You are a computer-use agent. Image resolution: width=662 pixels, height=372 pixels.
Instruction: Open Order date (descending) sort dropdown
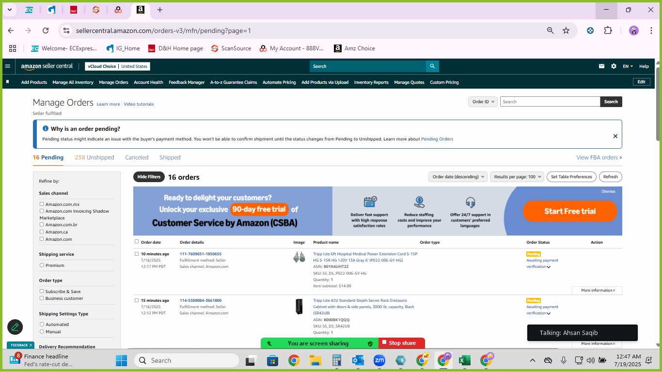coord(457,177)
